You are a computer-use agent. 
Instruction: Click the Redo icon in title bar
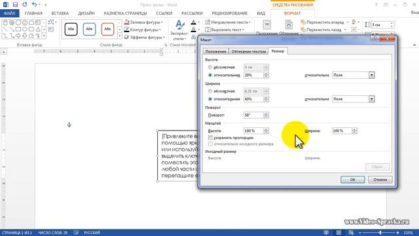pyautogui.click(x=25, y=5)
